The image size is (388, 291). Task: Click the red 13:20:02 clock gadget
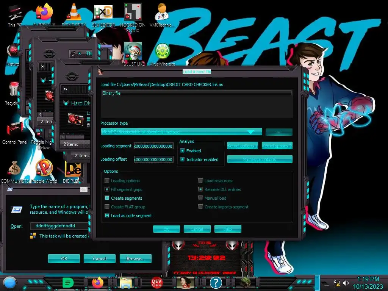pyautogui.click(x=207, y=258)
